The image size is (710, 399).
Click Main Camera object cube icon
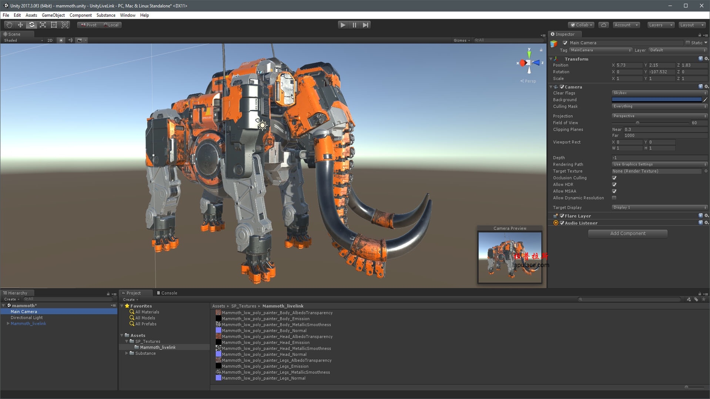(x=554, y=43)
